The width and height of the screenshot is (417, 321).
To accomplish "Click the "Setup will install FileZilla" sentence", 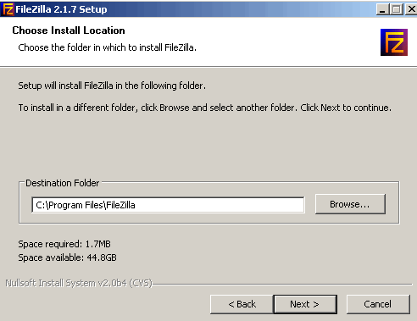I will pos(112,86).
